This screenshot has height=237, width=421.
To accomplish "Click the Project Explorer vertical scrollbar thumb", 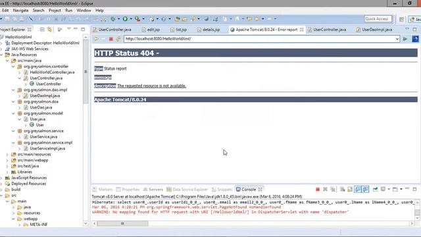I will pos(86,72).
